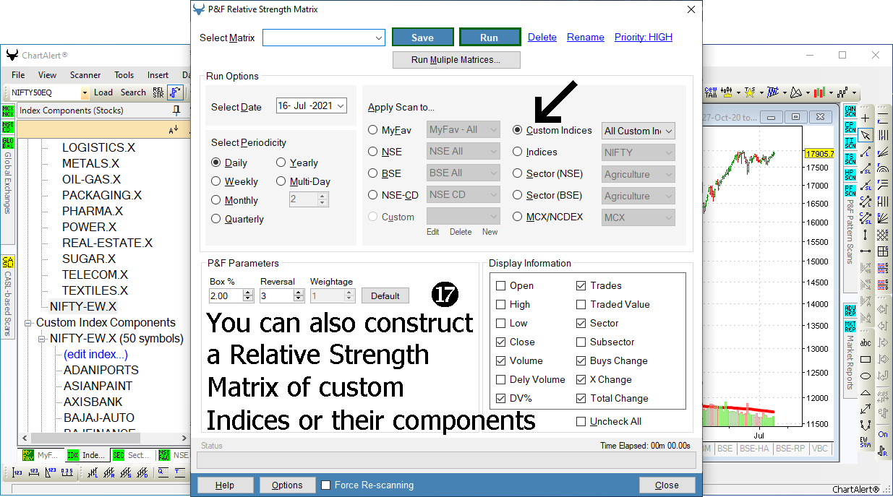Select ADANIPORTS in the tree
The image size is (893, 497).
pyautogui.click(x=101, y=370)
